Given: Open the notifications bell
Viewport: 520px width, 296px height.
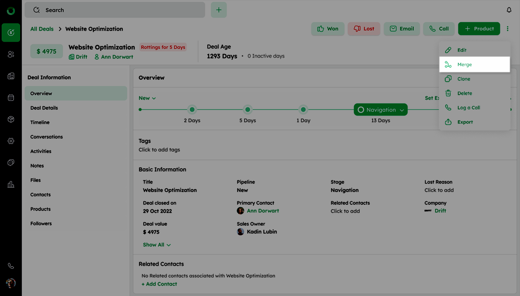Looking at the screenshot, I should click(x=509, y=10).
